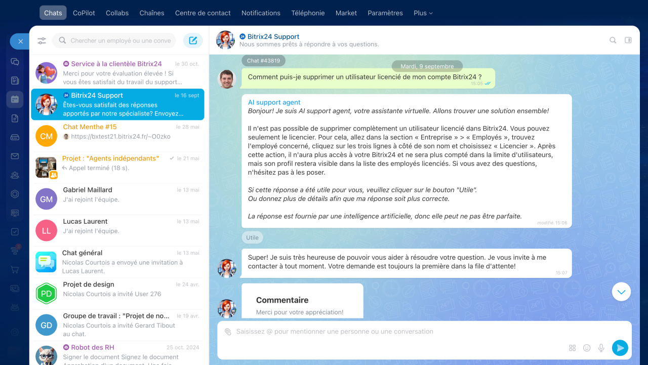Click the mail envelope sidebar icon

click(x=15, y=156)
